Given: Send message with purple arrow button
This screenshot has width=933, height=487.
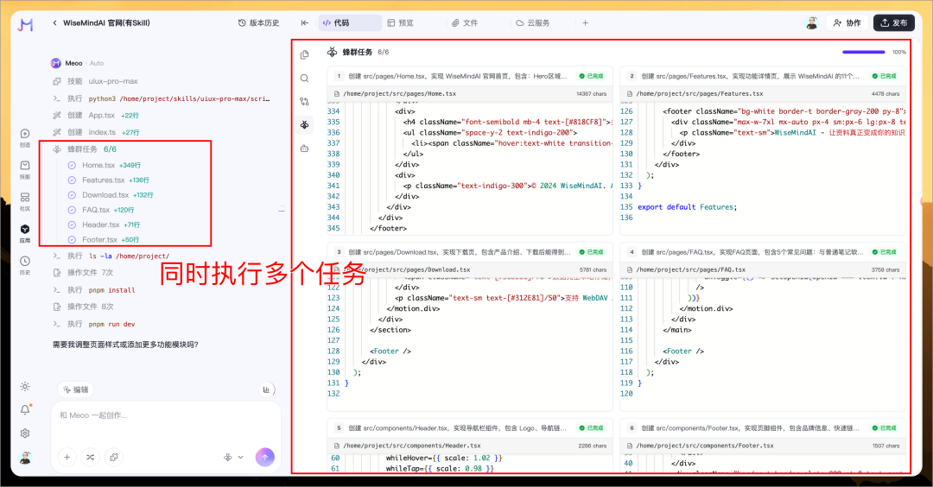Looking at the screenshot, I should click(x=265, y=457).
